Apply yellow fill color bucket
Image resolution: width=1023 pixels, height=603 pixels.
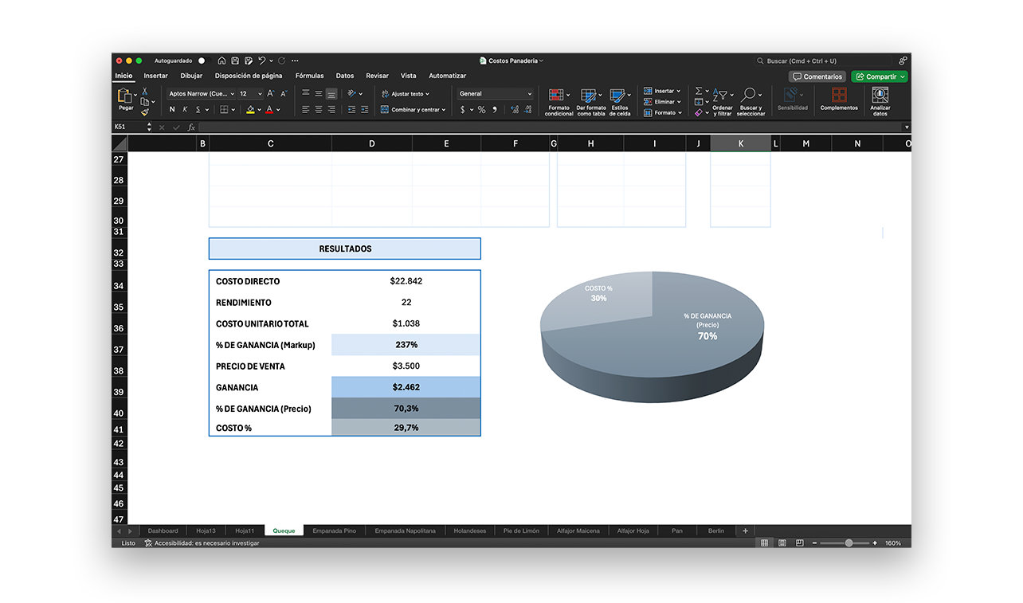point(250,109)
